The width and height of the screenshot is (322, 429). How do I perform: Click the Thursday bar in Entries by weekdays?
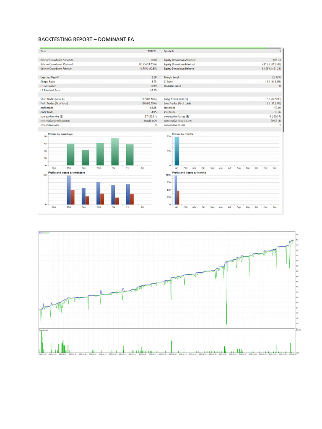115,152
